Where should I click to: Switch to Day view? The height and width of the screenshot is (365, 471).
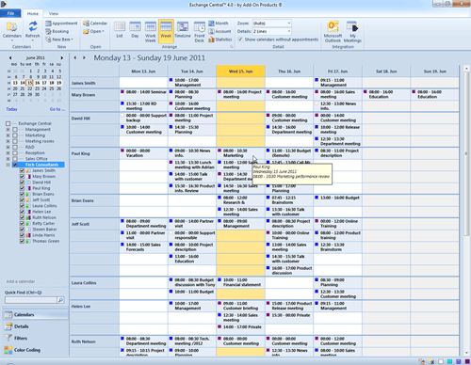[135, 30]
